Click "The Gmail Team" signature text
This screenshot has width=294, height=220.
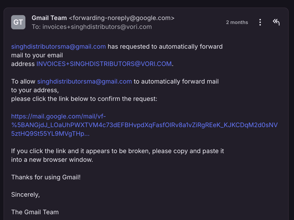[35, 212]
